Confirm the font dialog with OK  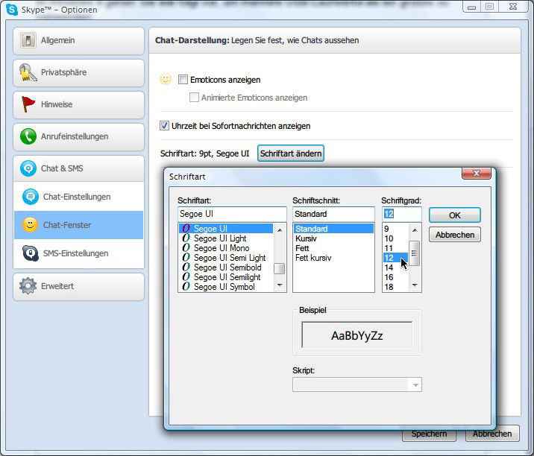point(455,215)
